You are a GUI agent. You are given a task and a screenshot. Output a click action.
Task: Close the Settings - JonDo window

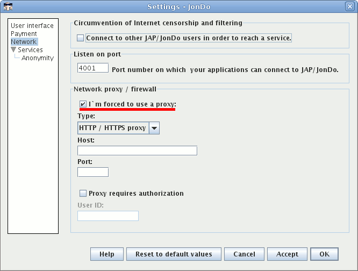point(350,6)
